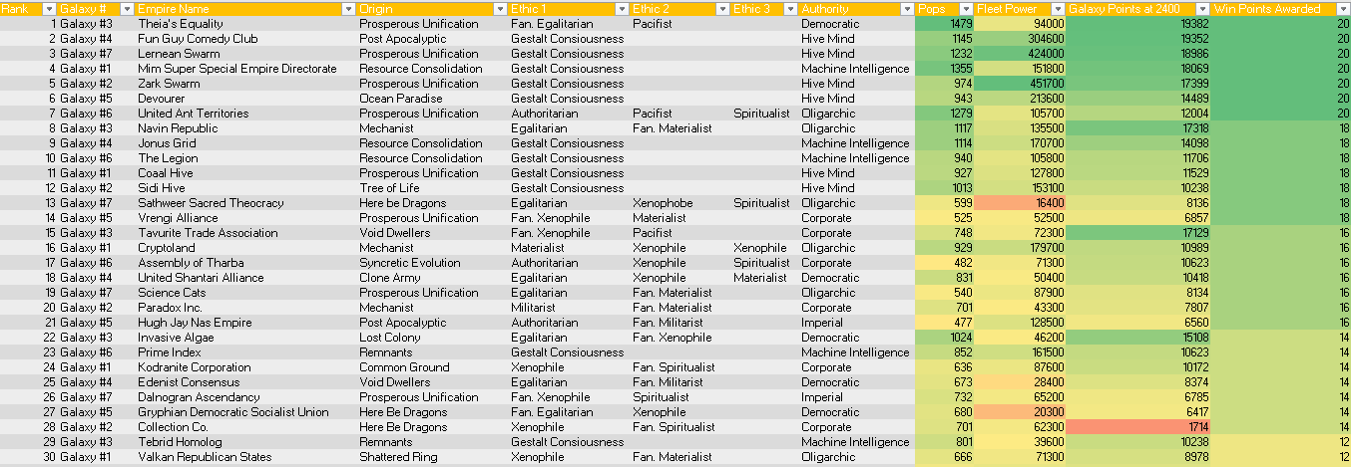Select the Syncretic Evolution origin cell
This screenshot has height=467, width=1351.
(x=432, y=263)
